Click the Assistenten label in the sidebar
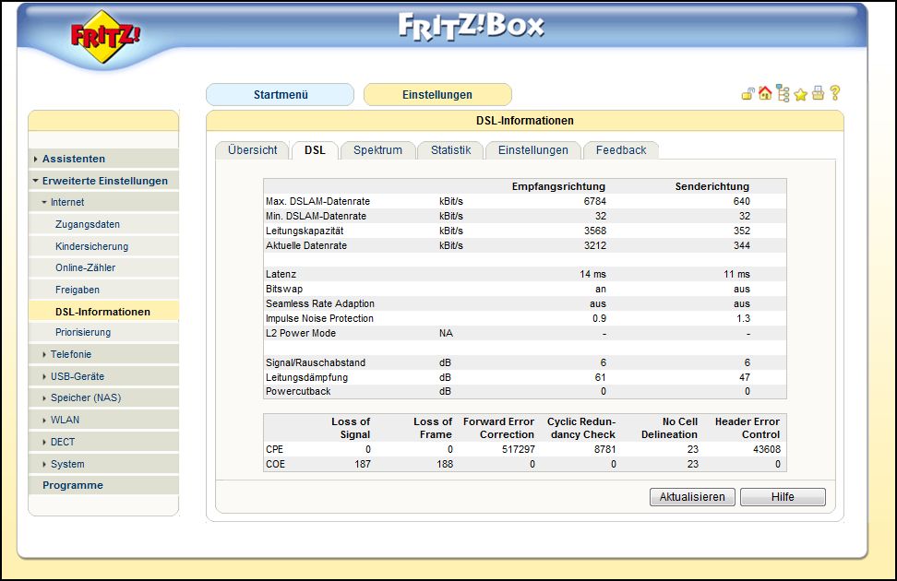 74,159
